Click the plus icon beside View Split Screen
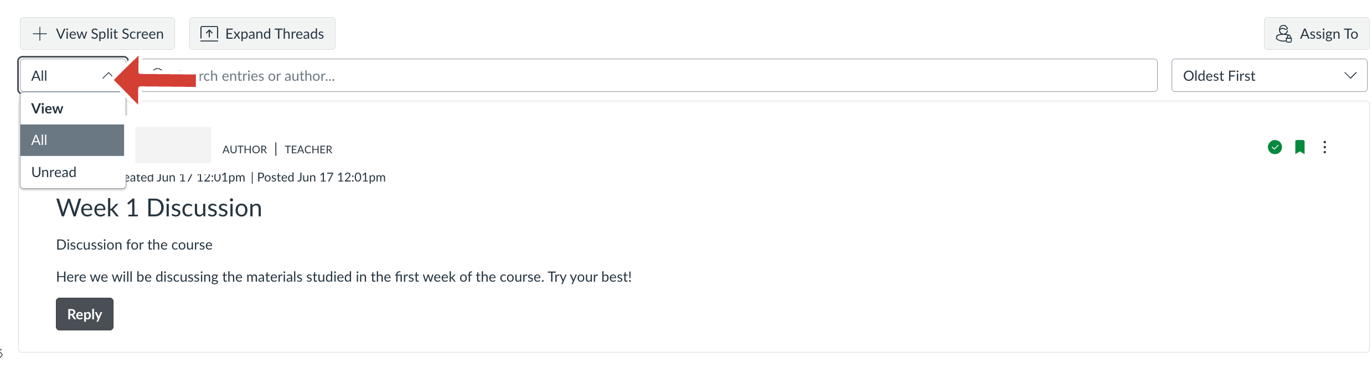This screenshot has width=1372, height=373. [x=40, y=34]
